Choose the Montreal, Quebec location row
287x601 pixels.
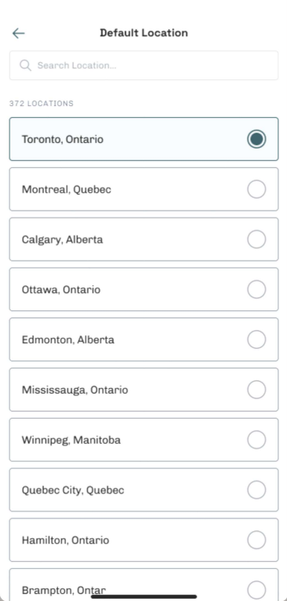143,189
